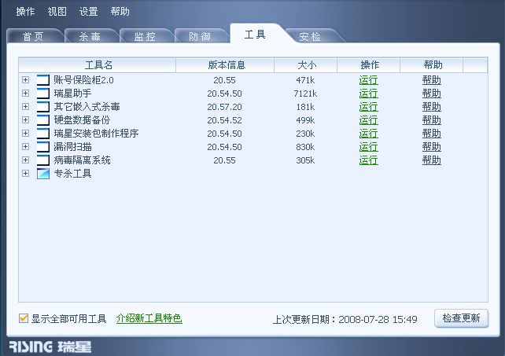
Task: Expand the 瑞星助手 row
Action: [x=25, y=94]
